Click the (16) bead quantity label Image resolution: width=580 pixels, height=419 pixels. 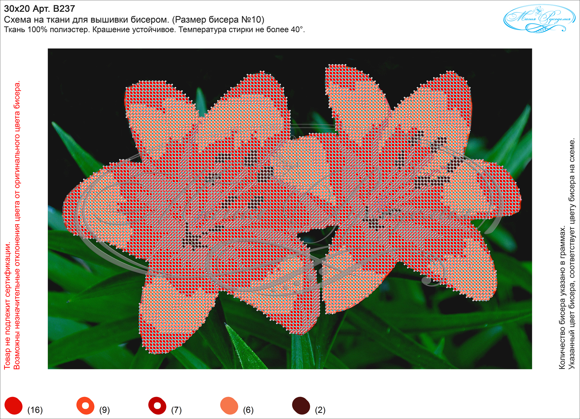tap(35, 410)
